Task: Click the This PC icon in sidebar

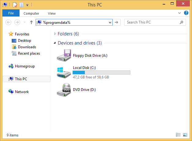Action: [x=11, y=79]
